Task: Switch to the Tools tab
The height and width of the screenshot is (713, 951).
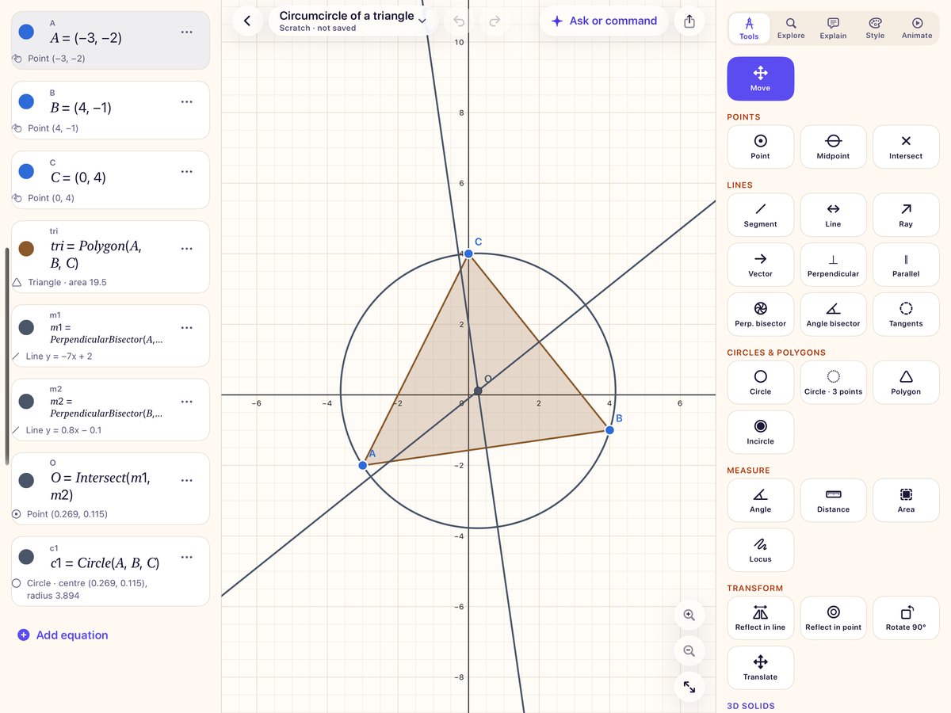Action: (x=749, y=28)
